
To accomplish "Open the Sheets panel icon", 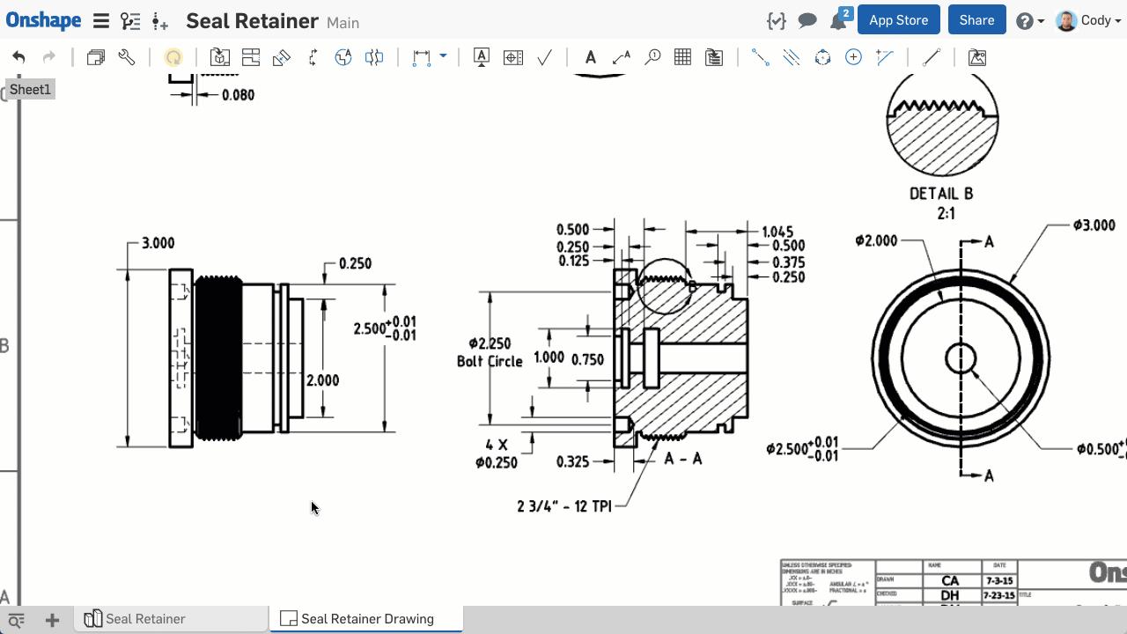I will coord(95,57).
